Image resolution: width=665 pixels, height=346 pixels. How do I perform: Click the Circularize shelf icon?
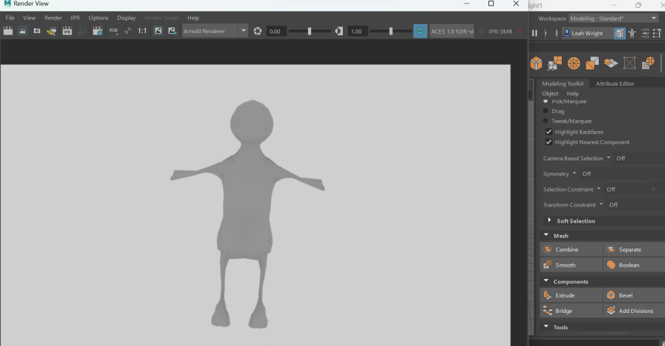(573, 63)
